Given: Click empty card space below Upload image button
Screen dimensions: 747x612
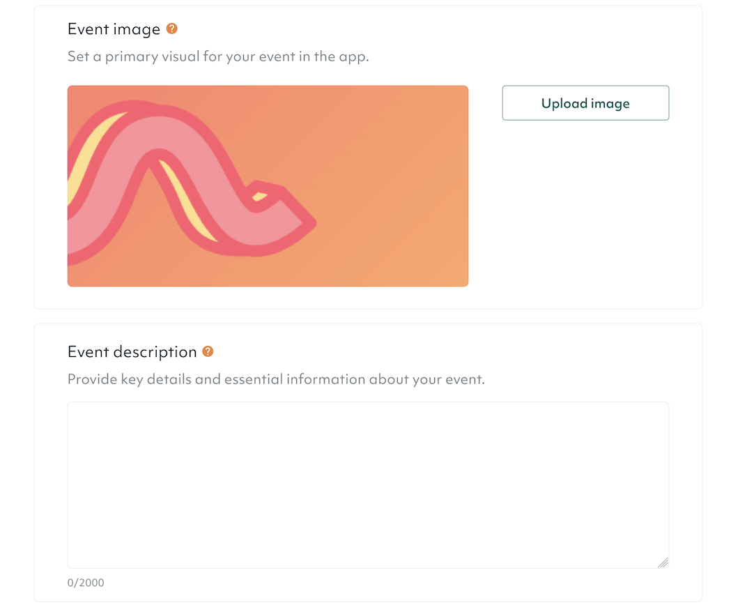Looking at the screenshot, I should click(x=585, y=209).
